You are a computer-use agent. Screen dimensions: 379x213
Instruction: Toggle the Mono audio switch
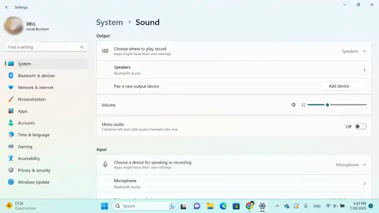pyautogui.click(x=361, y=127)
